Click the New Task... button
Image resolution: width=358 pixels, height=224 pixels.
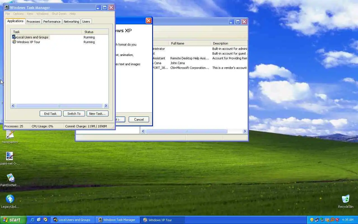97,113
